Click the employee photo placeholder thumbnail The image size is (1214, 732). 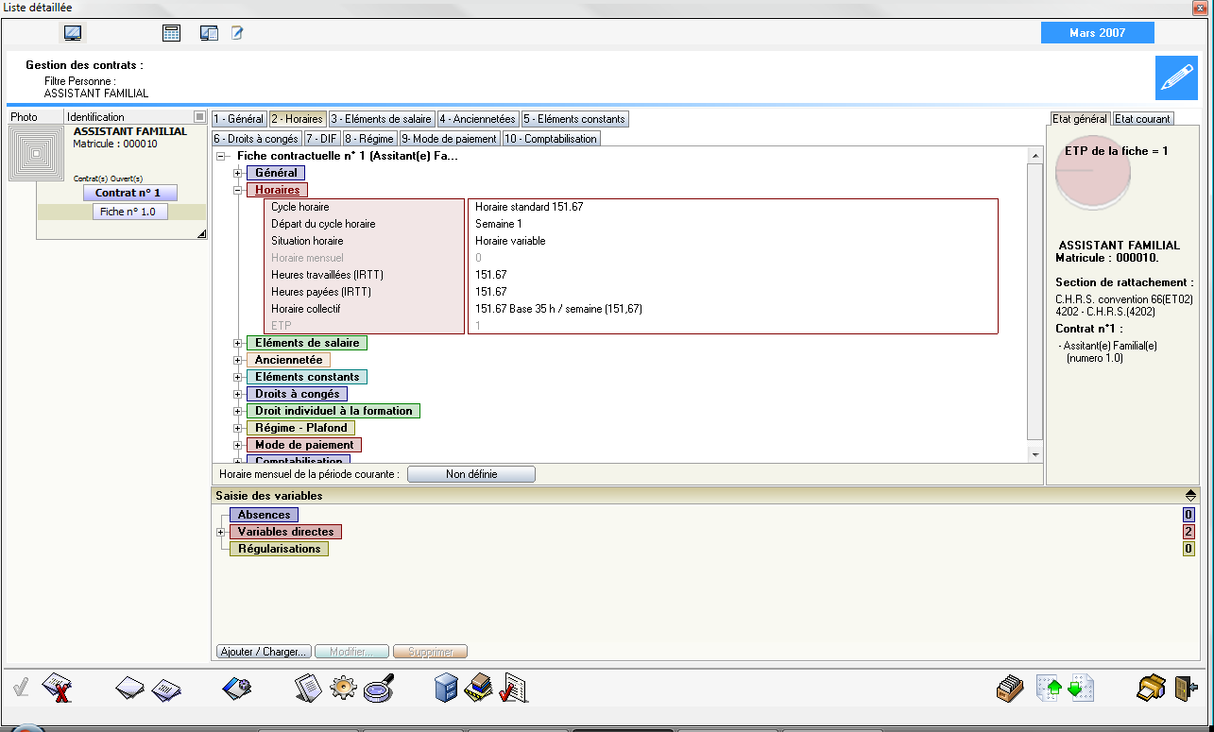pos(37,152)
